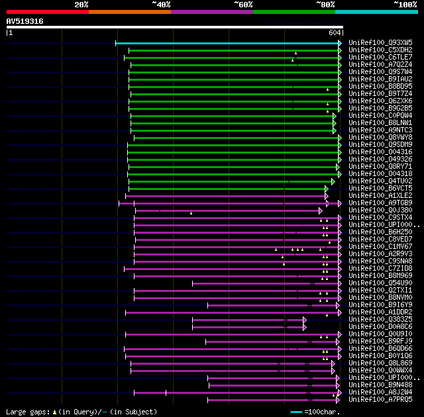Screen dimensions: 424x417
Task: Select the UniRef100_B9T7Z4 label
Action: pyautogui.click(x=380, y=94)
